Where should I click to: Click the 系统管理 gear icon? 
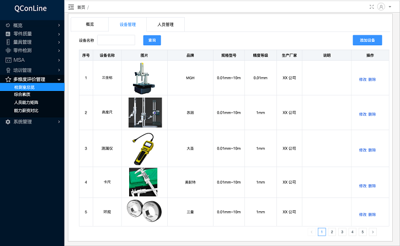tap(8, 122)
